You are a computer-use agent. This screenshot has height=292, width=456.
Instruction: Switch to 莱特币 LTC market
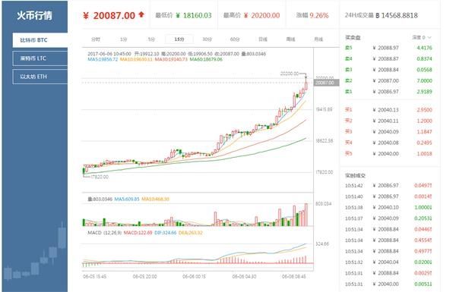(40, 58)
